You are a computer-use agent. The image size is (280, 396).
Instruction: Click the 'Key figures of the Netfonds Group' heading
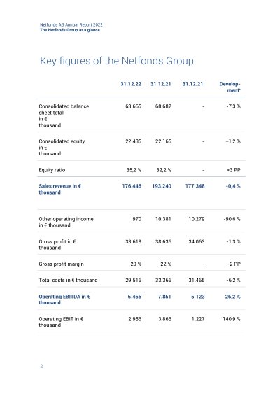117,61
